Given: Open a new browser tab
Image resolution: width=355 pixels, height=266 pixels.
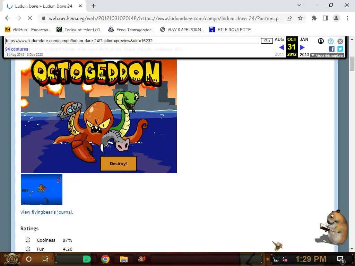Looking at the screenshot, I should [94, 6].
